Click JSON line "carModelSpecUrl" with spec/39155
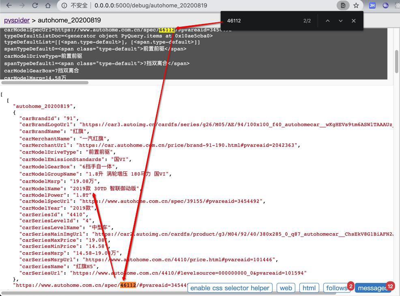 [142, 201]
